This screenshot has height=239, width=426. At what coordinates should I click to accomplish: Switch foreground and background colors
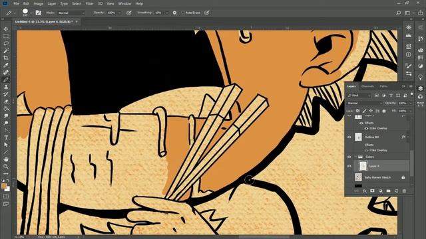[x=8, y=181]
